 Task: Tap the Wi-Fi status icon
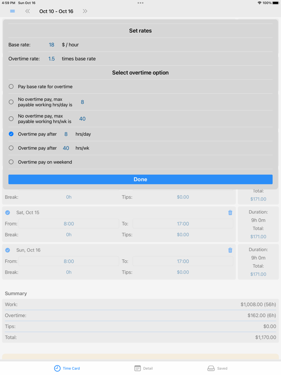[260, 3]
